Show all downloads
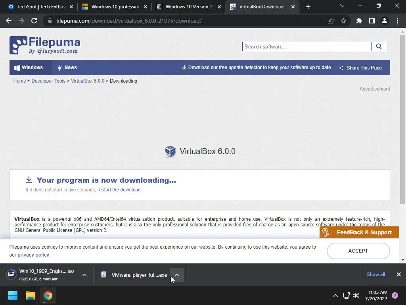Screen dimensions: 406x305 click(376, 274)
